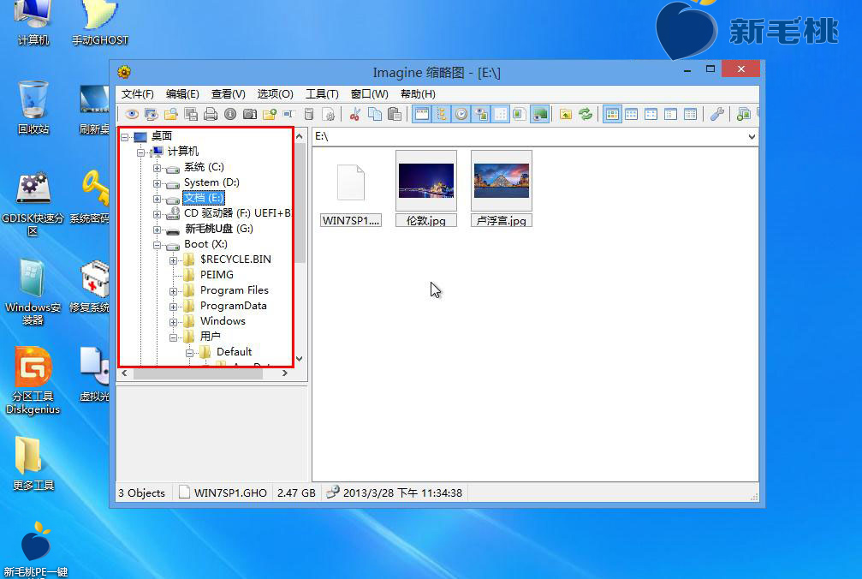Click the folder tree scroll-right arrow
This screenshot has height=579, width=862.
click(x=285, y=373)
